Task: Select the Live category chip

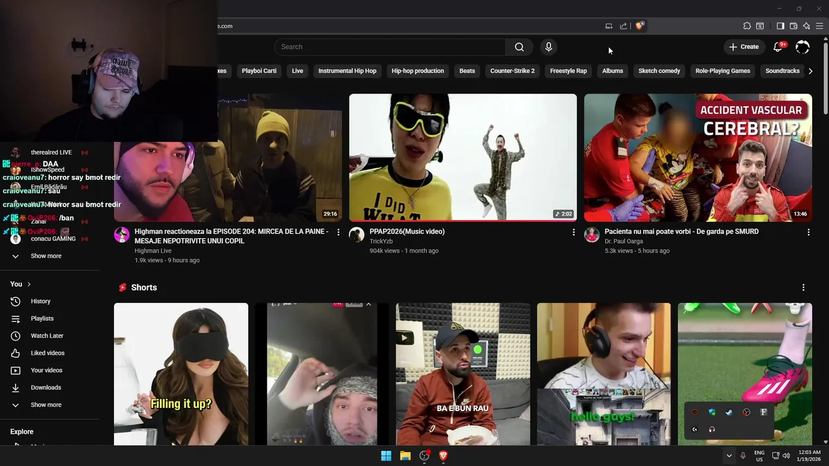Action: (297, 71)
